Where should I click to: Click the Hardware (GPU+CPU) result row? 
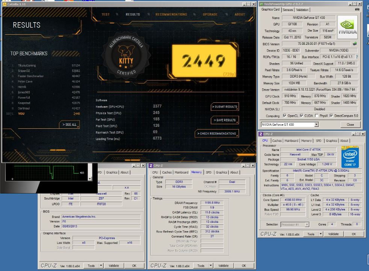coord(129,107)
